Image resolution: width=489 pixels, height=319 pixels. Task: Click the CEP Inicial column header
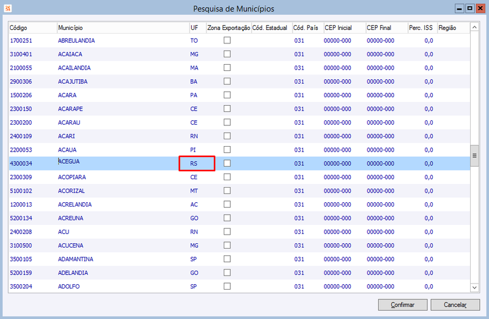(x=345, y=28)
